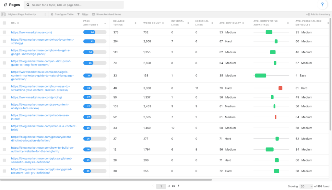This screenshot has width=332, height=190.
Task: Click the search topic, URL or page title field
Action: pyautogui.click(x=74, y=5)
